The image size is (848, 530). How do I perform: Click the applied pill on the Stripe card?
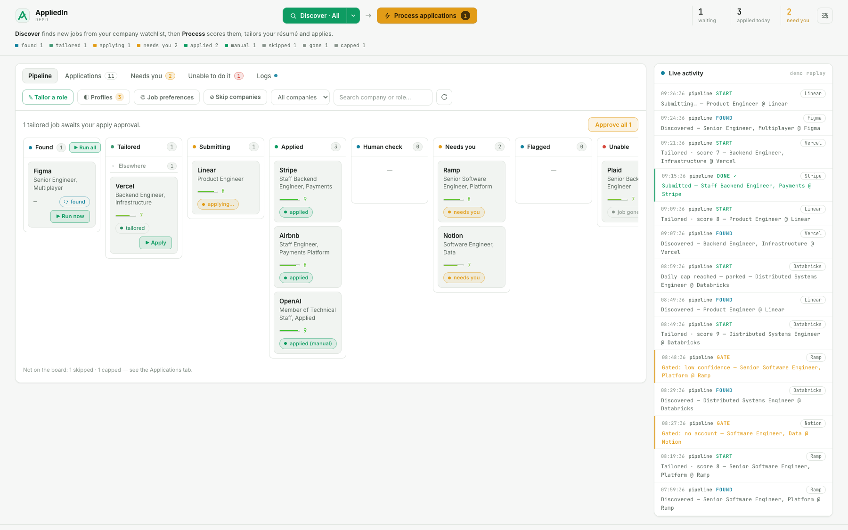(x=296, y=212)
